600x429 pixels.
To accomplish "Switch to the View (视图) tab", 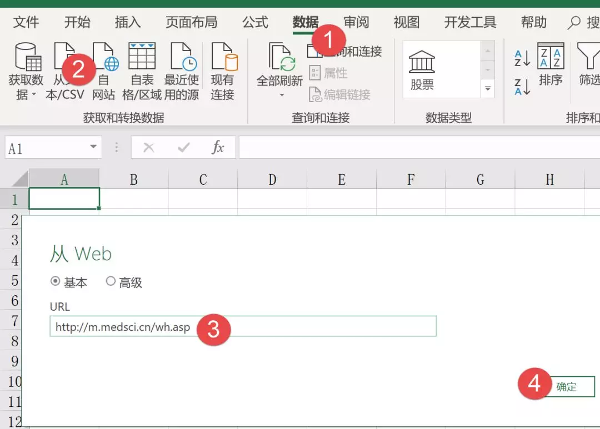I will tap(407, 22).
